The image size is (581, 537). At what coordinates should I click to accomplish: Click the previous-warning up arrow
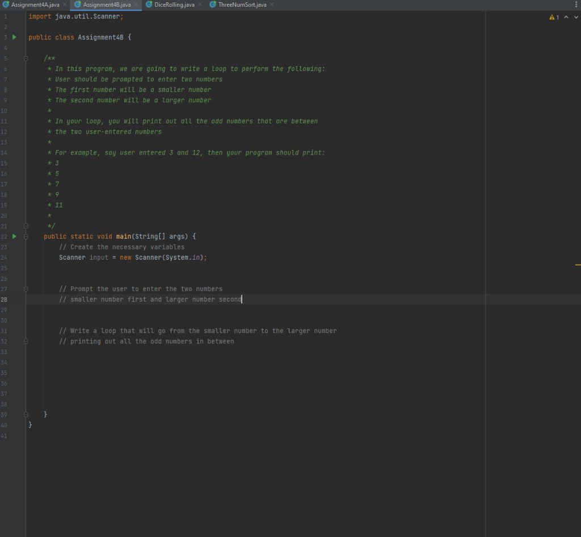pos(566,17)
